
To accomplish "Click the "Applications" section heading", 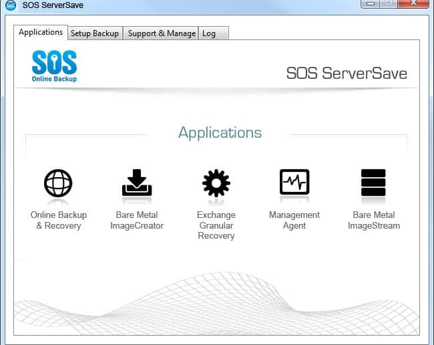I will click(x=220, y=133).
